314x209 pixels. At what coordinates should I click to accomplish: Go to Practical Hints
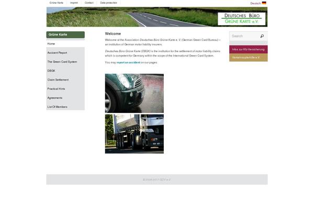[56, 89]
